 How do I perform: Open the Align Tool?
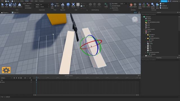tap(63, 6)
